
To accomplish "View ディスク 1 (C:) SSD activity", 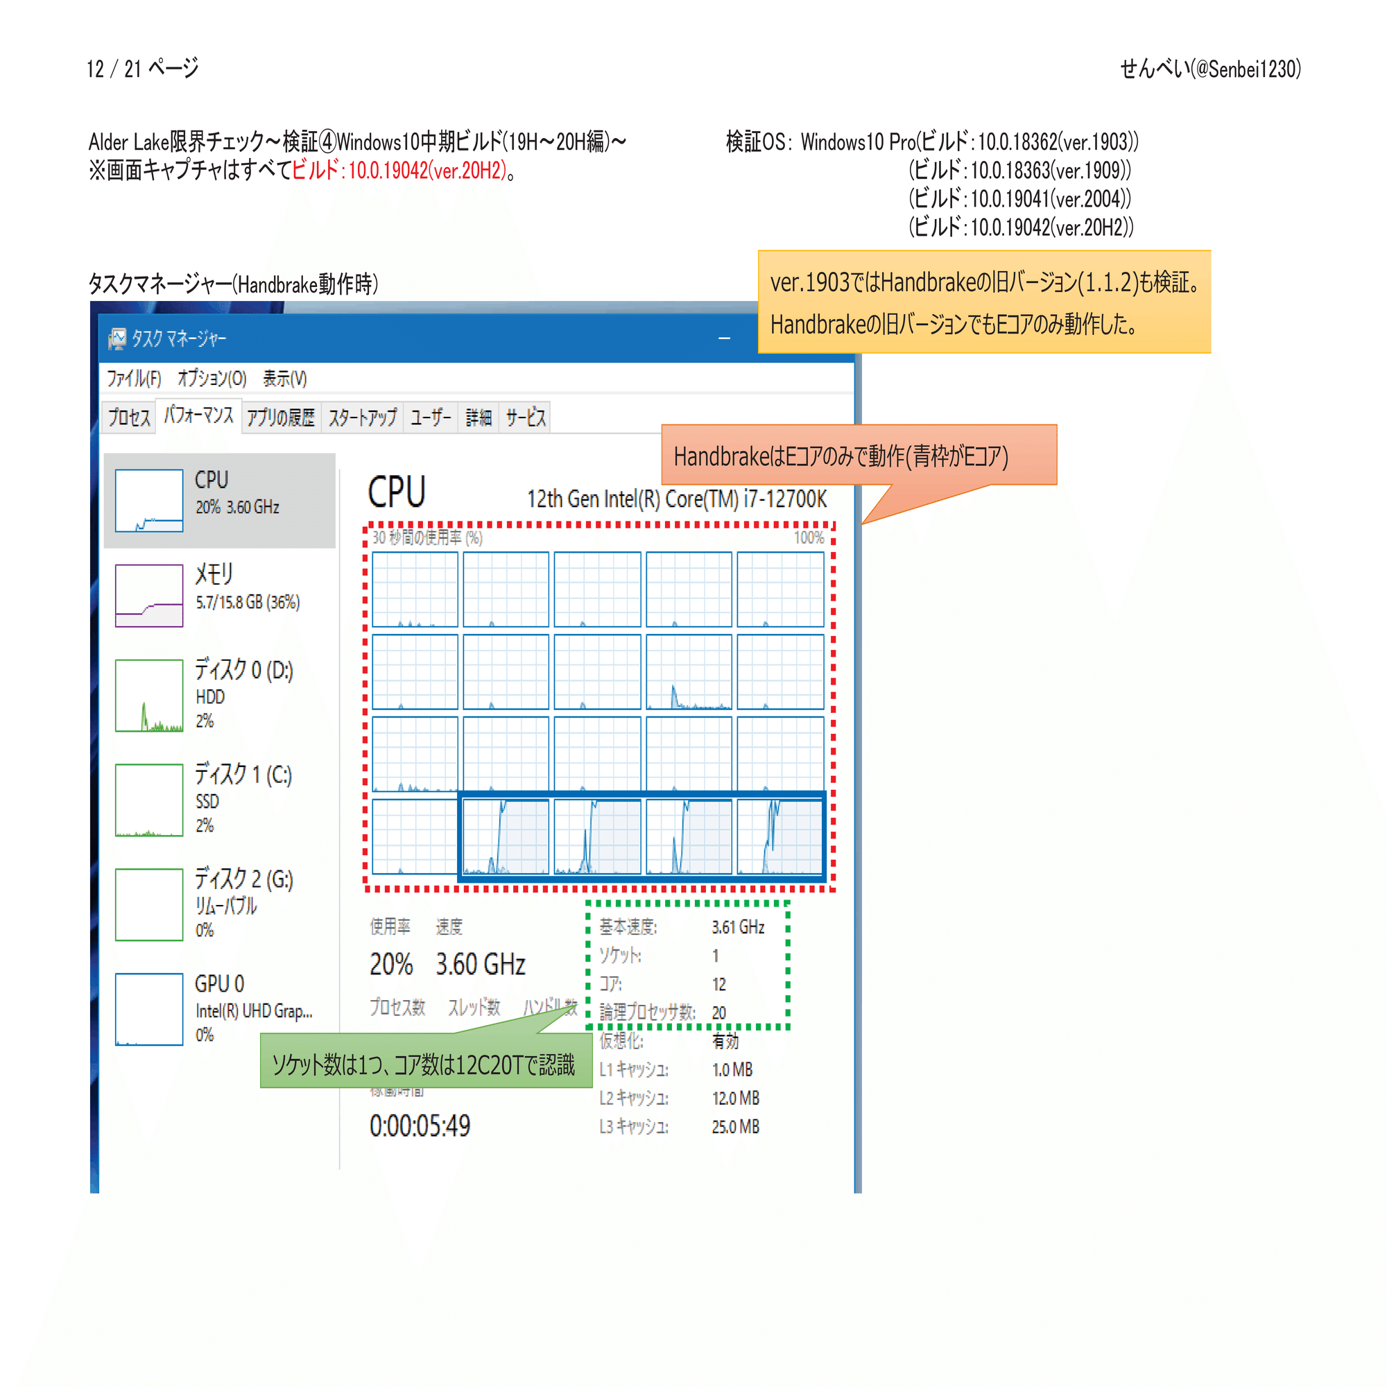I will (x=221, y=798).
